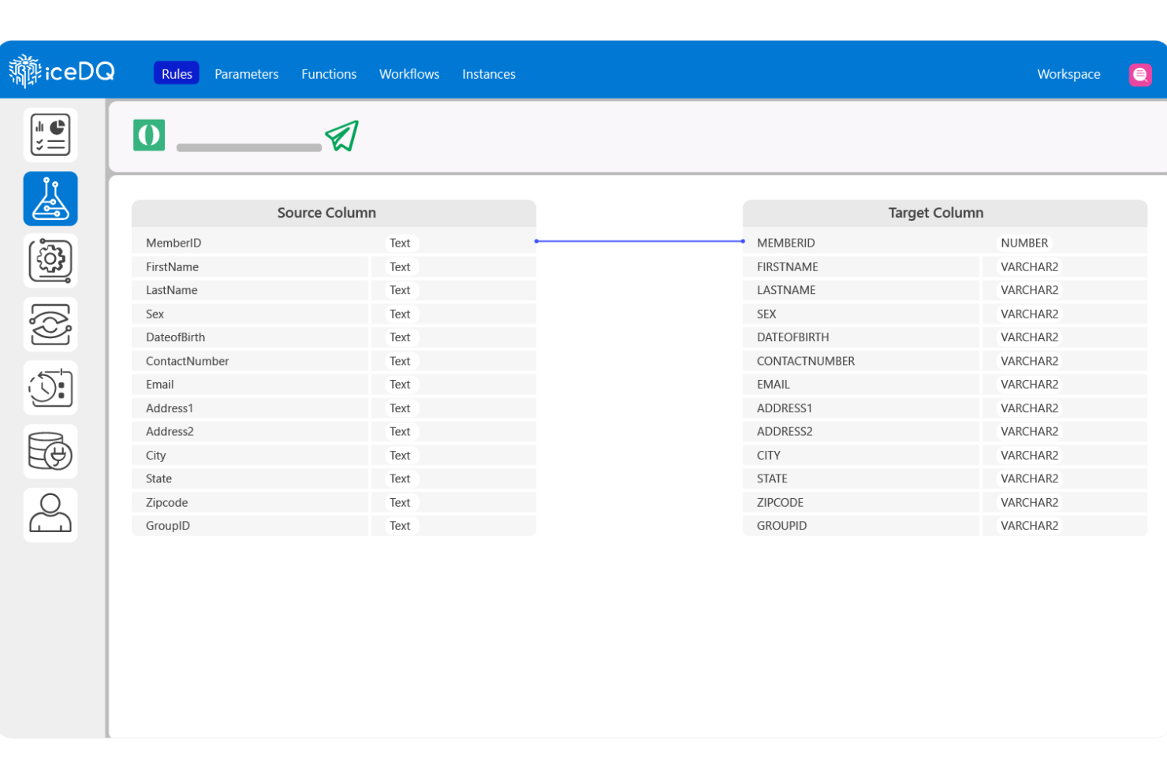Open the pink chat icon
The image size is (1167, 778).
pyautogui.click(x=1140, y=74)
